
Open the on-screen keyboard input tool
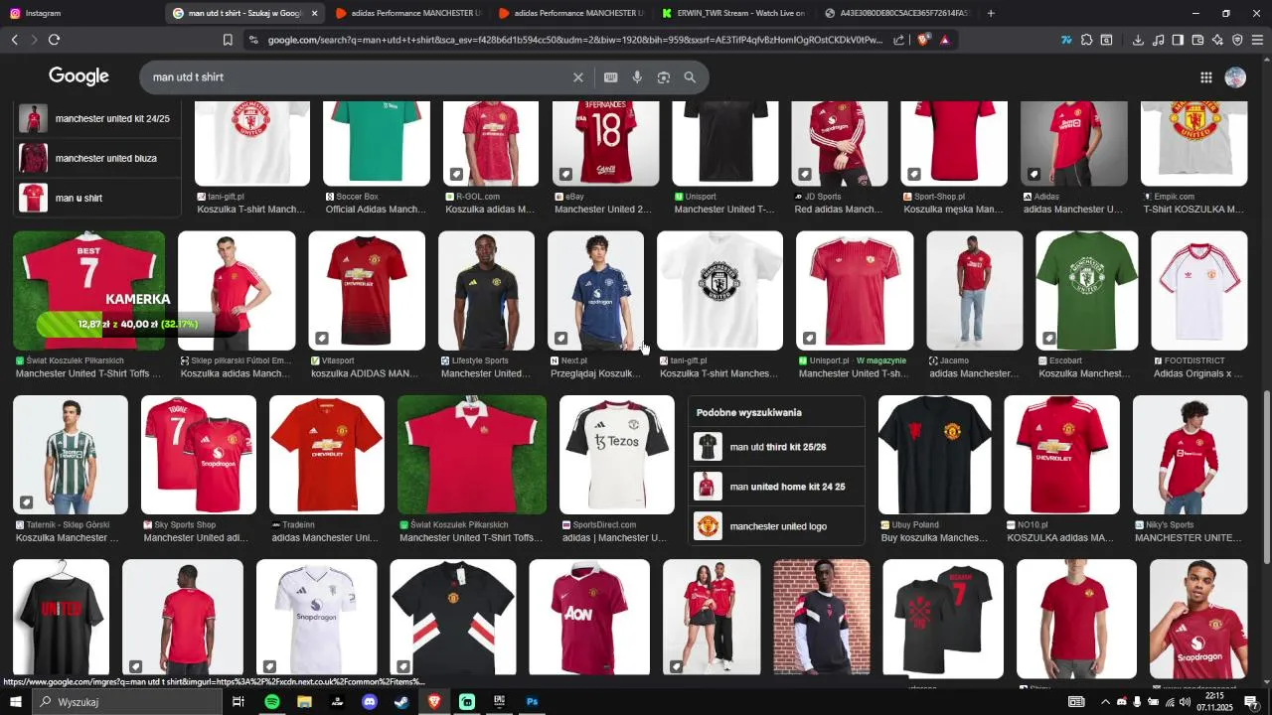point(610,77)
